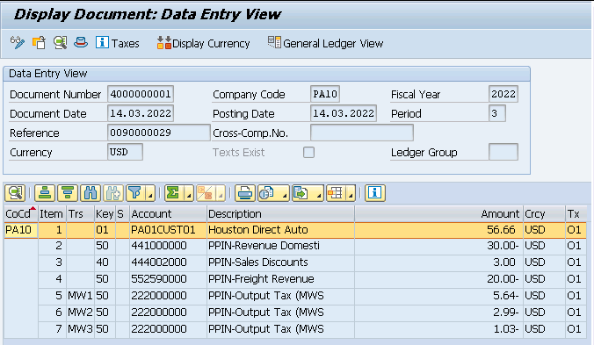The height and width of the screenshot is (345, 594).
Task: Open the Export dropdown arrow
Action: [x=319, y=195]
